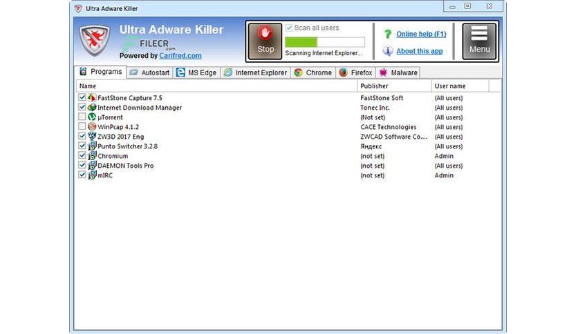Click the DAEMON Tools Pro installer icon
This screenshot has width=578, height=334.
(x=92, y=165)
